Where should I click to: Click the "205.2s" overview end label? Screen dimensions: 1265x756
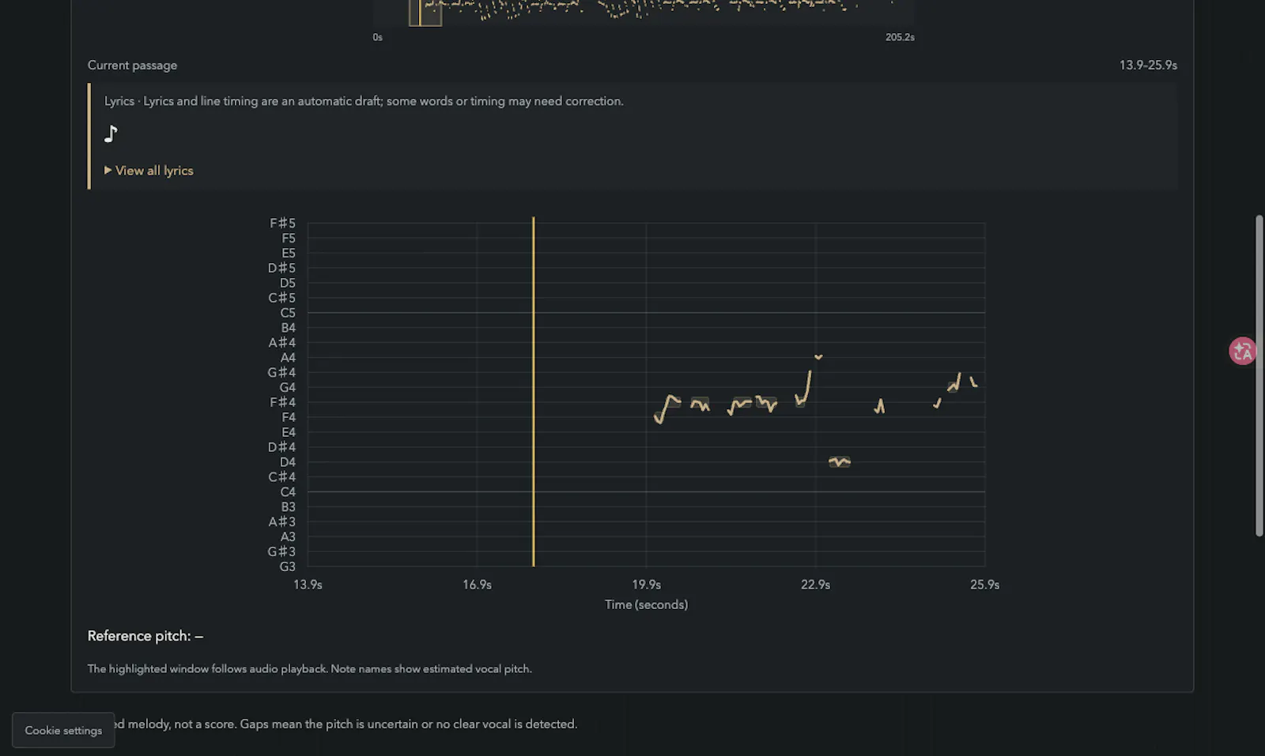click(900, 37)
